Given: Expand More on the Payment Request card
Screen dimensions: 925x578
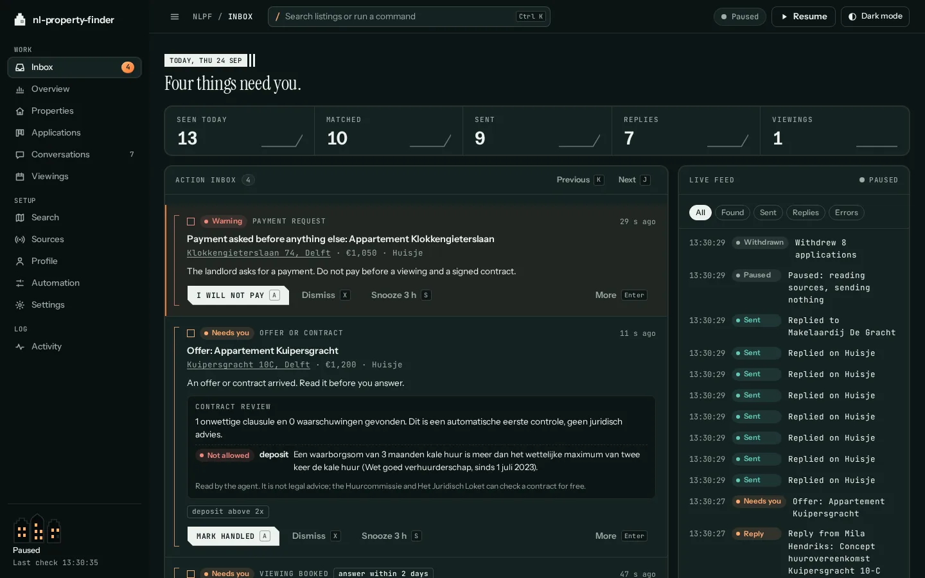Looking at the screenshot, I should tap(621, 295).
